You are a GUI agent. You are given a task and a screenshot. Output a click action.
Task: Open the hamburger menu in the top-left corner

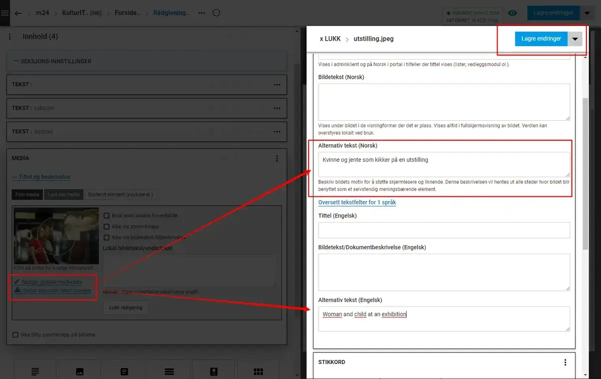tap(5, 13)
